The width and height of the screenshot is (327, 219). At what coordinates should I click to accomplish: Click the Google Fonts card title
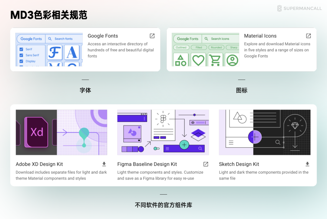[103, 36]
